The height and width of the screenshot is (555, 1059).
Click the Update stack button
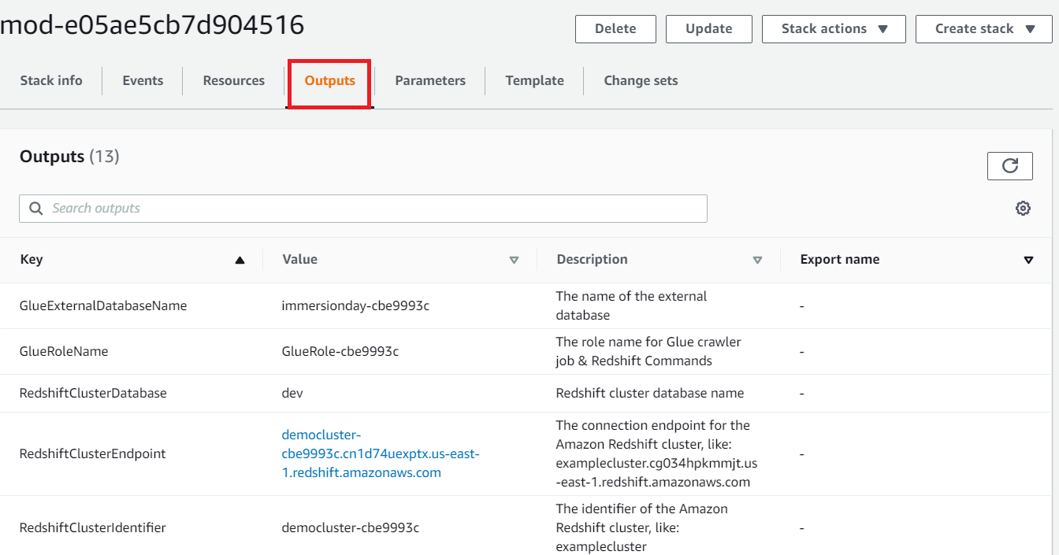pyautogui.click(x=708, y=29)
